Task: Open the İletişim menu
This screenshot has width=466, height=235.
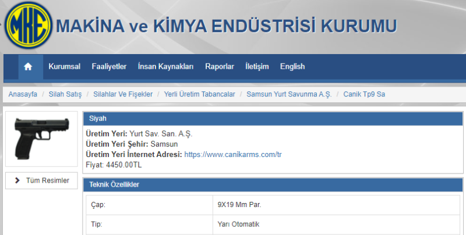Action: click(257, 66)
